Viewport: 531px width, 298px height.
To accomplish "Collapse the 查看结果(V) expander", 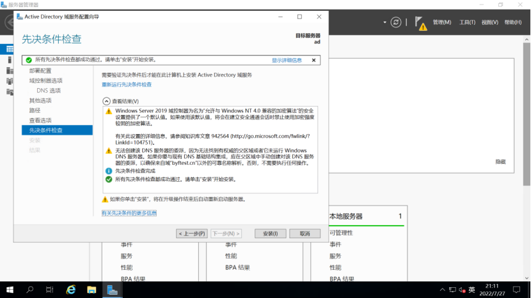I will [x=106, y=101].
